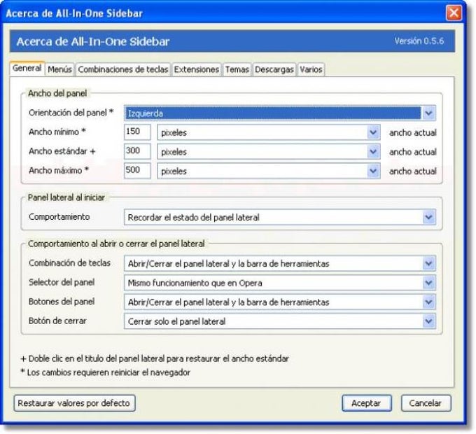Switch to the Extensiones tab
Viewport: 476px width, 434px height.
click(197, 69)
